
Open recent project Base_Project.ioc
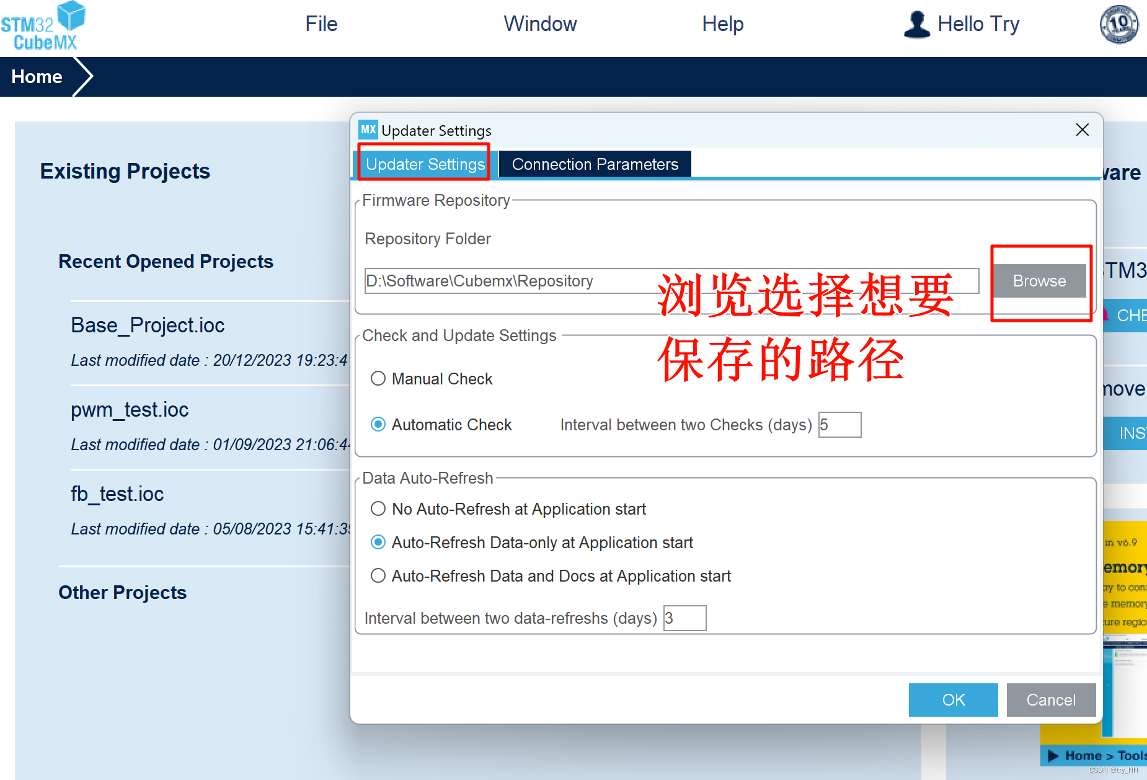pyautogui.click(x=148, y=325)
